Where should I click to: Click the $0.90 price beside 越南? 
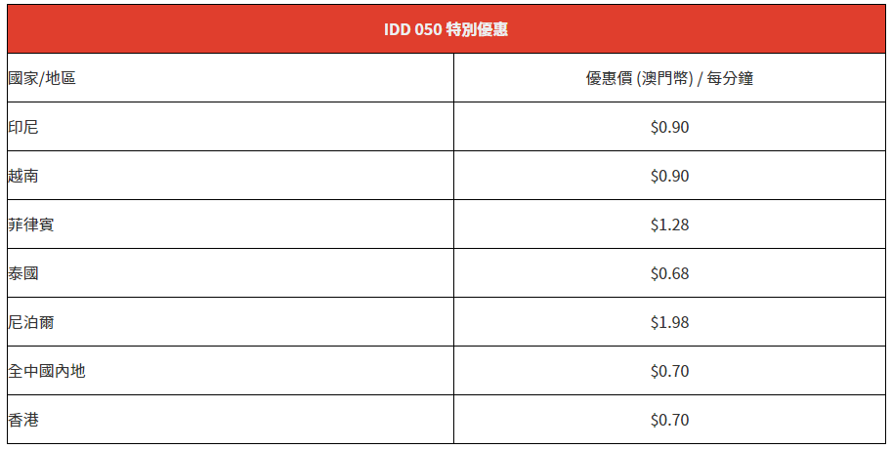point(669,176)
